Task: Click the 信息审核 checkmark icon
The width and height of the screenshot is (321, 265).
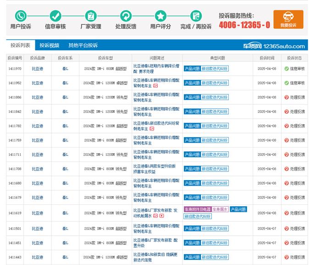Action: pyautogui.click(x=55, y=16)
